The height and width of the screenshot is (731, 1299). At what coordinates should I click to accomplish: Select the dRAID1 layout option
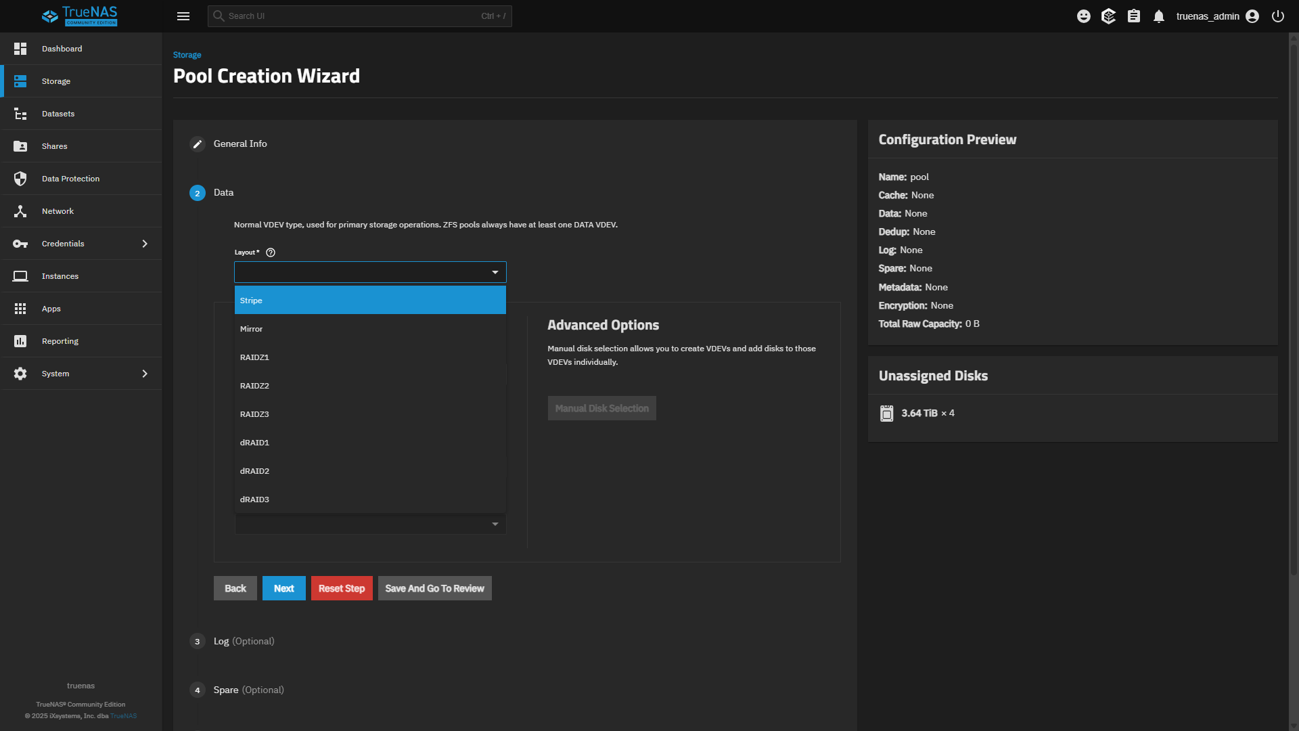click(369, 443)
